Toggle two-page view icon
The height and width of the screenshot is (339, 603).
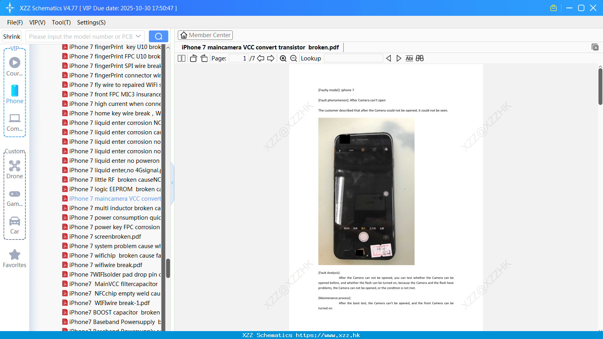click(181, 58)
